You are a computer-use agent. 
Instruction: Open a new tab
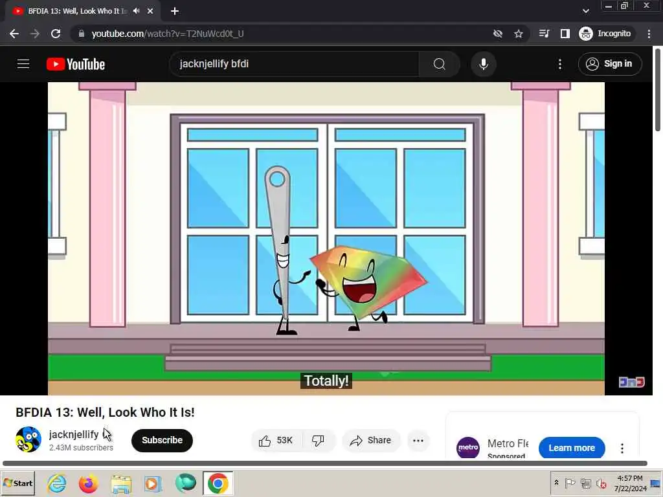tap(175, 11)
